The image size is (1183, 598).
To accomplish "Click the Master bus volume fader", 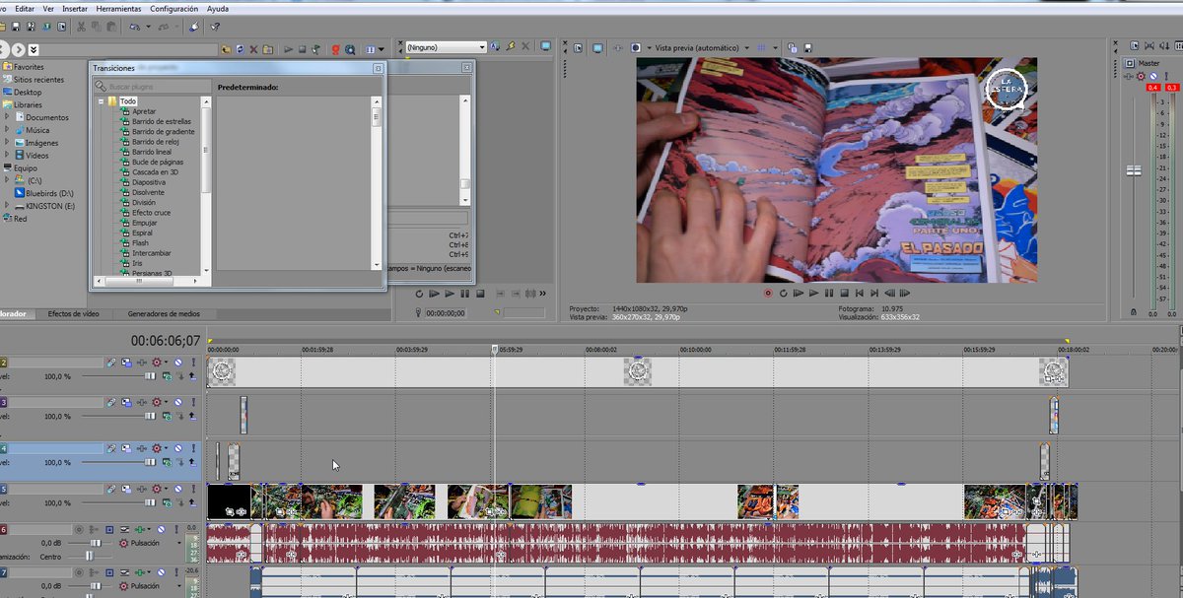I will pos(1134,170).
